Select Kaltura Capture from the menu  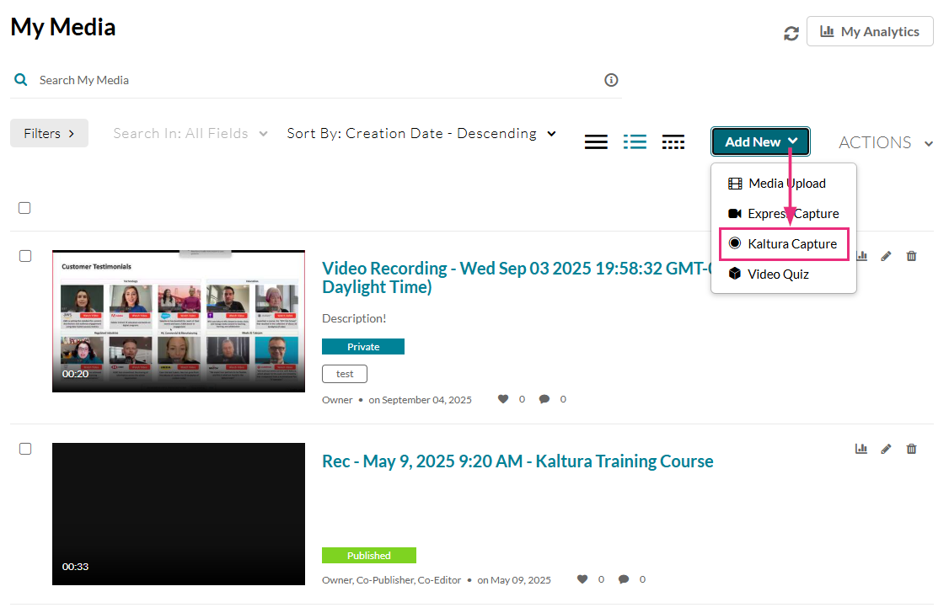784,243
